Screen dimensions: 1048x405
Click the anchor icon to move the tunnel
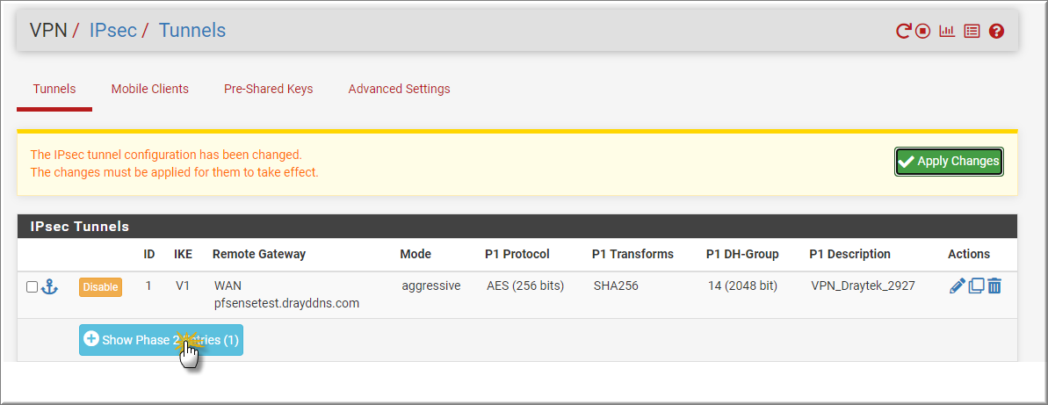[49, 286]
